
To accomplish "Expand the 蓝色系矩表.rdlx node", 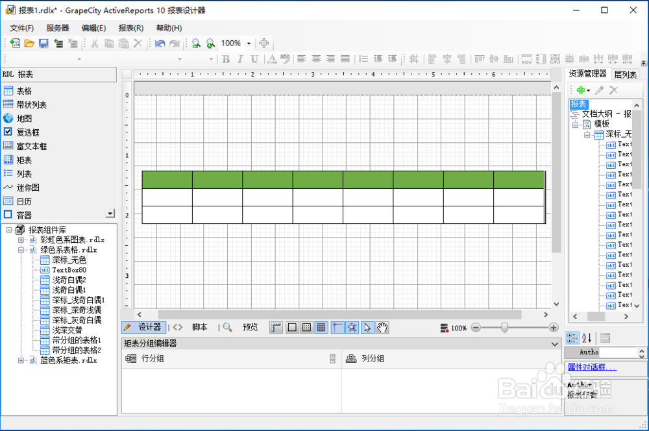I will [21, 361].
